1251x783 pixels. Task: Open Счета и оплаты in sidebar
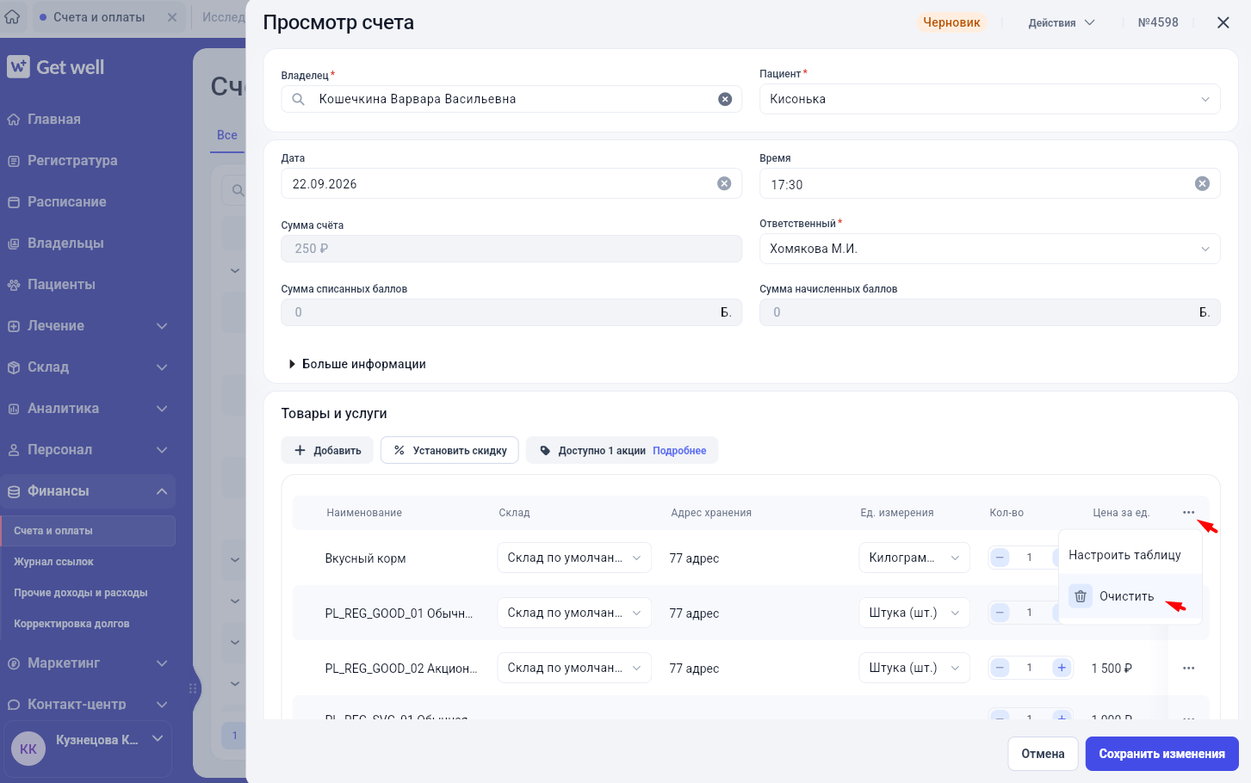(x=88, y=531)
